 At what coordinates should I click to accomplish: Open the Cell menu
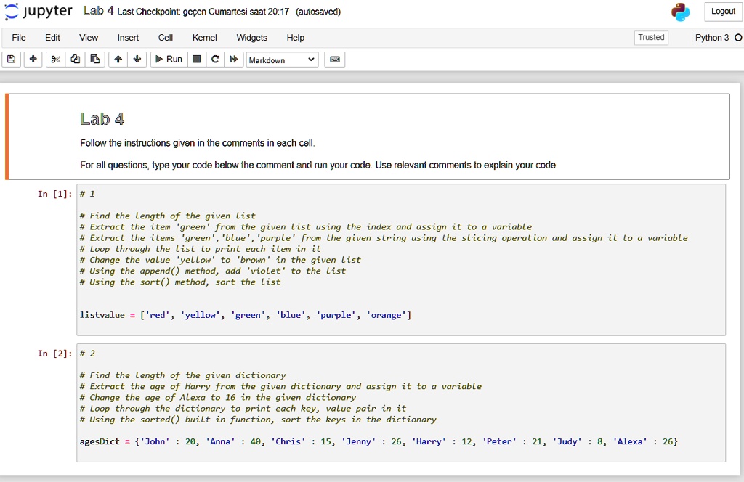pyautogui.click(x=165, y=38)
